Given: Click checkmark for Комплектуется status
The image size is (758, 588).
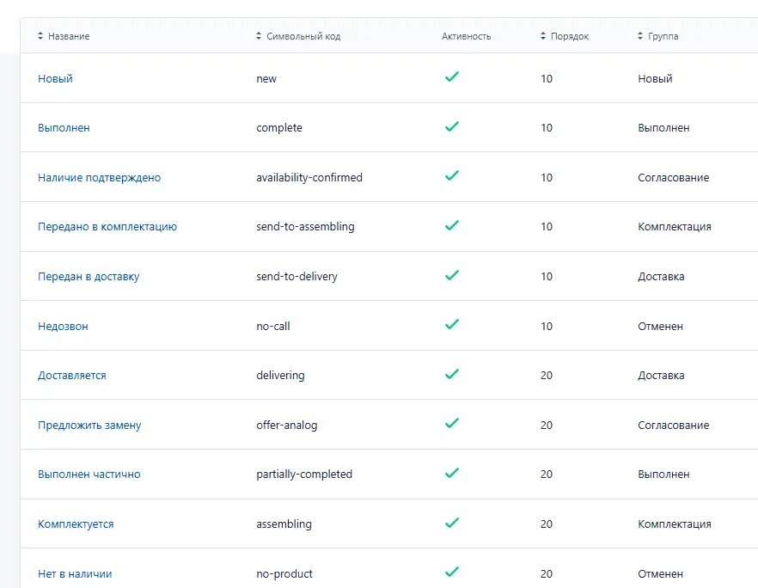Looking at the screenshot, I should (452, 523).
